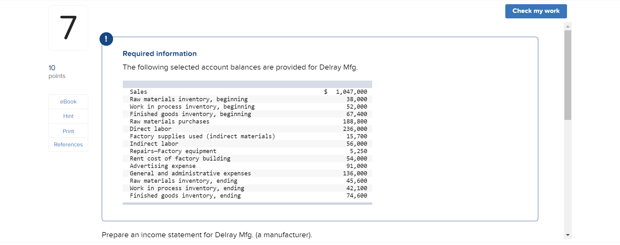Open the eBook resource

tap(68, 102)
